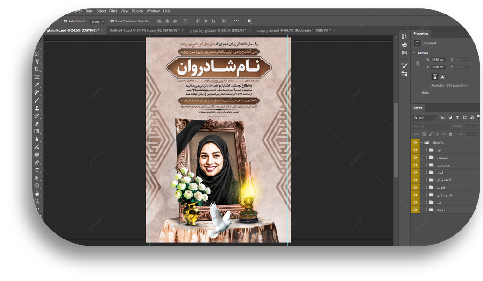The width and height of the screenshot is (483, 281).
Task: Select the Pen tool
Action: click(37, 162)
